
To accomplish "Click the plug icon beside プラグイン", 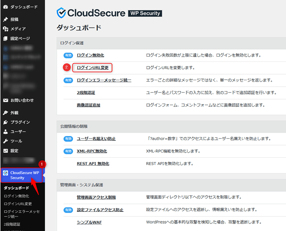I will tap(6, 122).
